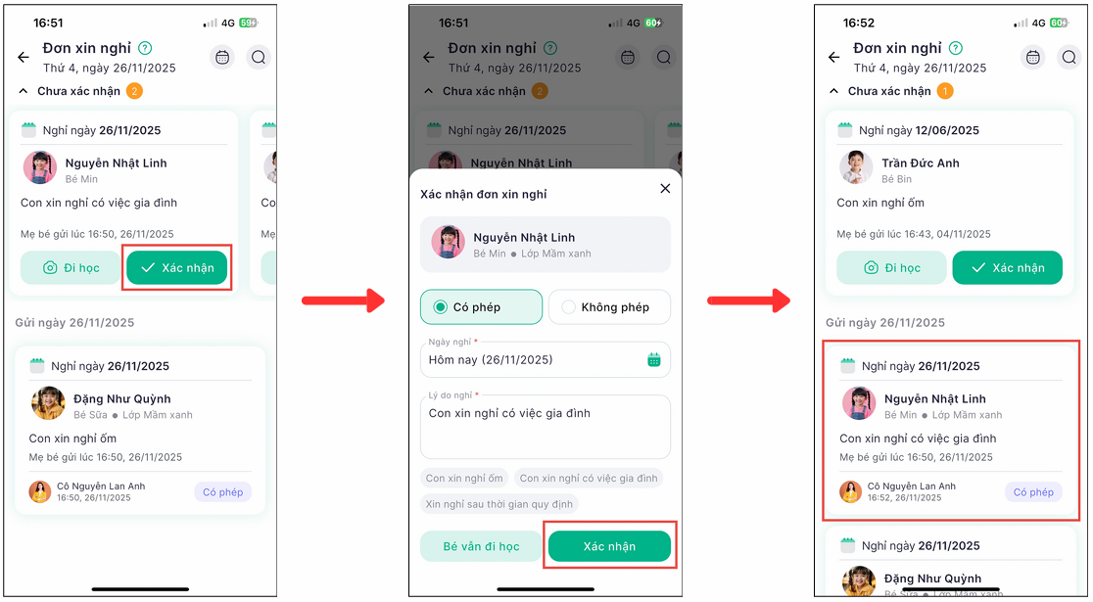This screenshot has width=1093, height=602.
Task: Click the calendar icon in the Ngày nghỉ field
Action: click(x=654, y=359)
